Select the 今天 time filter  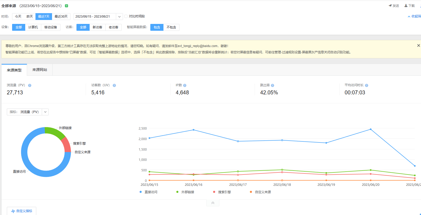coord(18,17)
